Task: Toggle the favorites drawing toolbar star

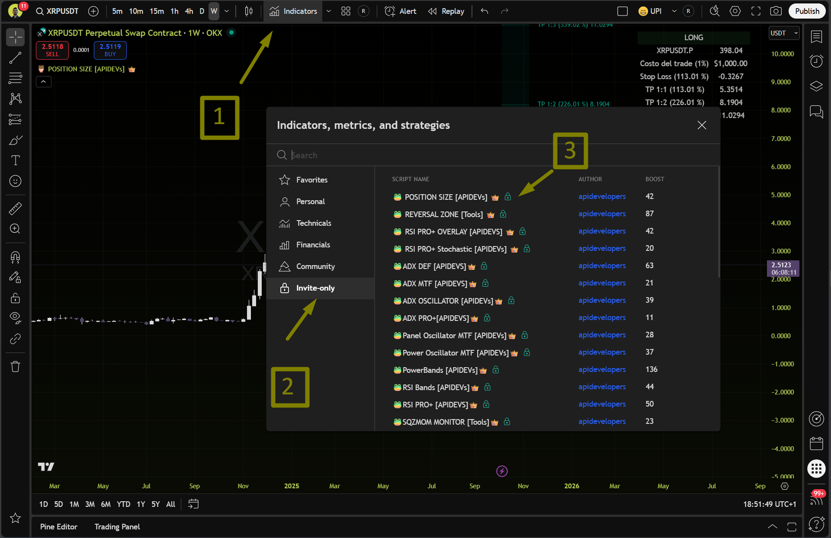Action: (x=16, y=518)
